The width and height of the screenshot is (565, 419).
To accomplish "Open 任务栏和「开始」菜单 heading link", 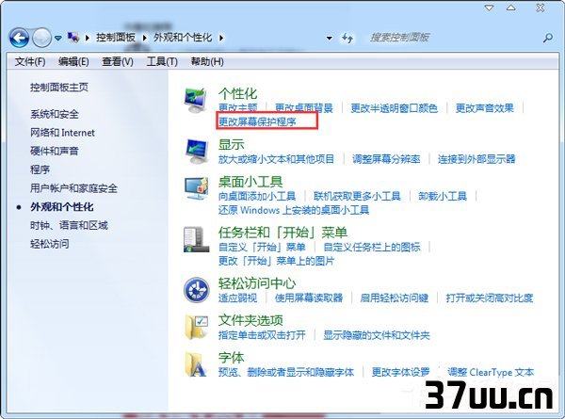I will point(282,233).
